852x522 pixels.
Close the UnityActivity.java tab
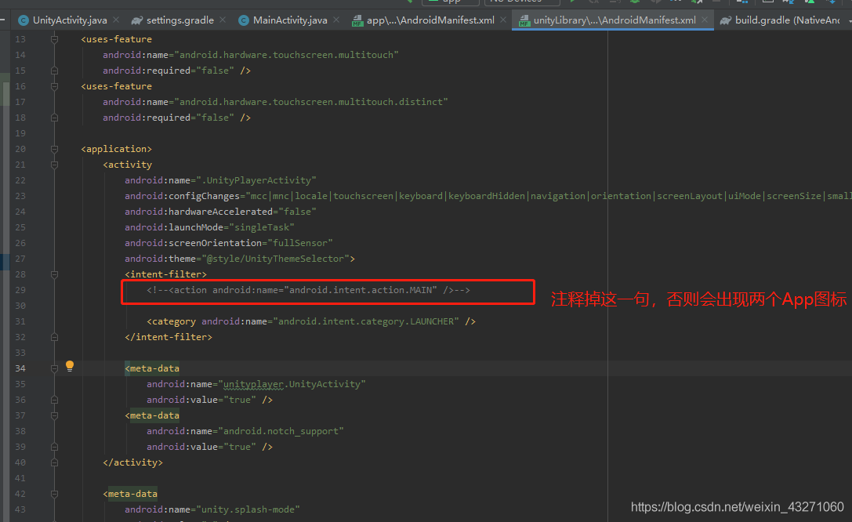pos(116,20)
